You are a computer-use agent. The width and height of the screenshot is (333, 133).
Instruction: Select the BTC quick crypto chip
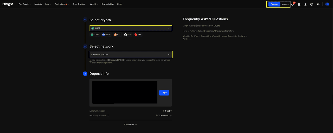[117, 34]
